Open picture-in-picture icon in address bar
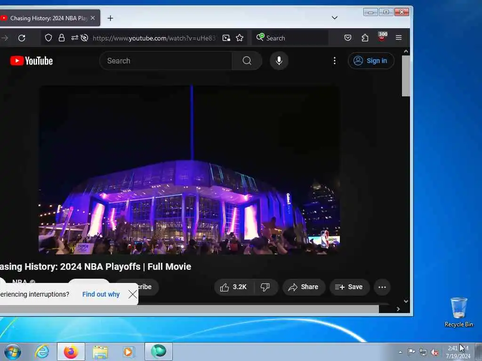 coord(226,38)
